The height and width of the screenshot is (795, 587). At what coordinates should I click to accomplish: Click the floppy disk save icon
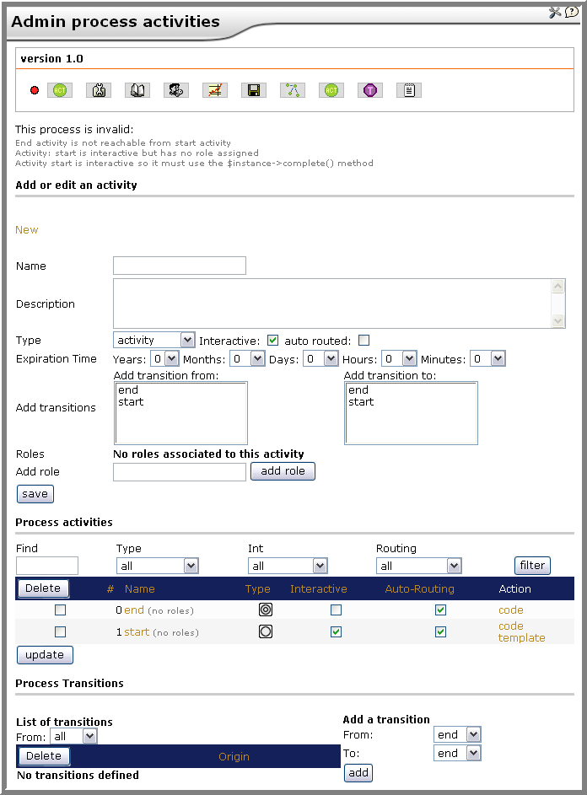pyautogui.click(x=254, y=90)
